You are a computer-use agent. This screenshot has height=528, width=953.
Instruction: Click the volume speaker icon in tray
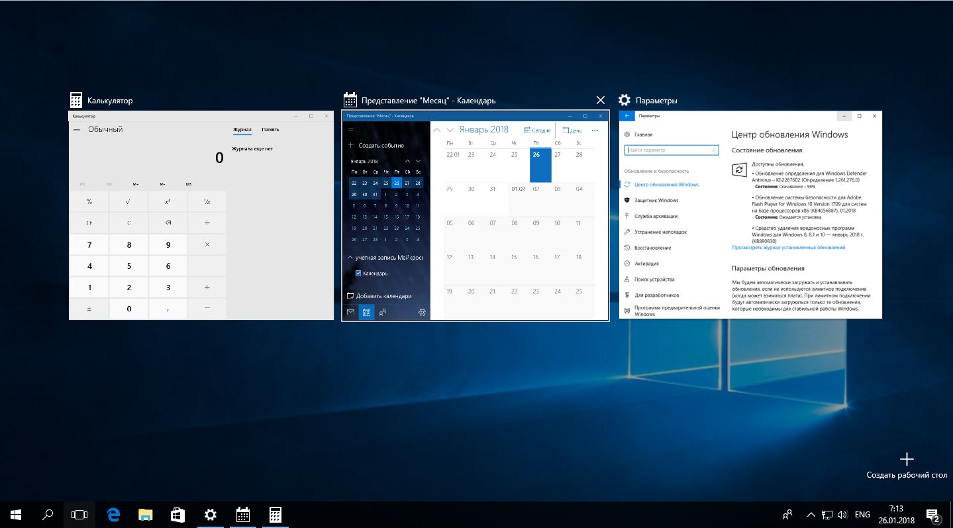pyautogui.click(x=842, y=515)
